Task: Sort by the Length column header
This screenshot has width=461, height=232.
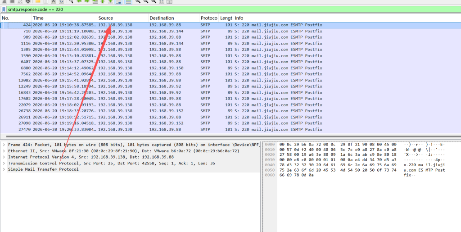Action: pos(226,18)
